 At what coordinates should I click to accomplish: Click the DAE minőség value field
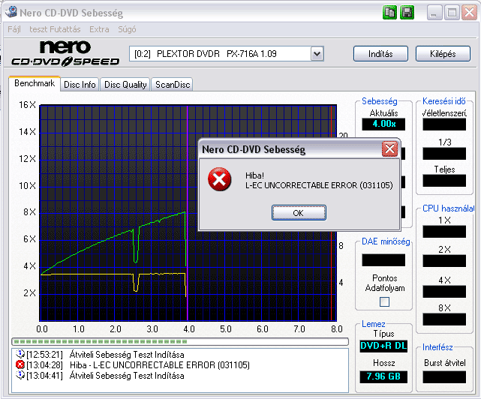(x=383, y=260)
